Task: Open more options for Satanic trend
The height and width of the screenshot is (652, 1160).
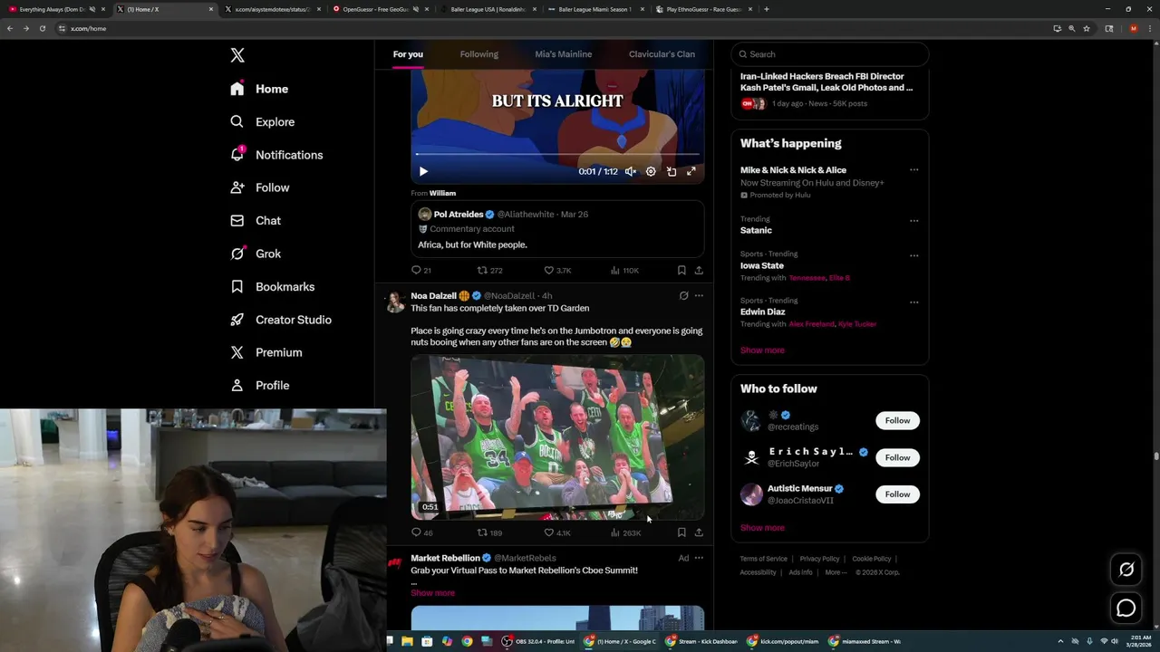Action: pyautogui.click(x=913, y=220)
